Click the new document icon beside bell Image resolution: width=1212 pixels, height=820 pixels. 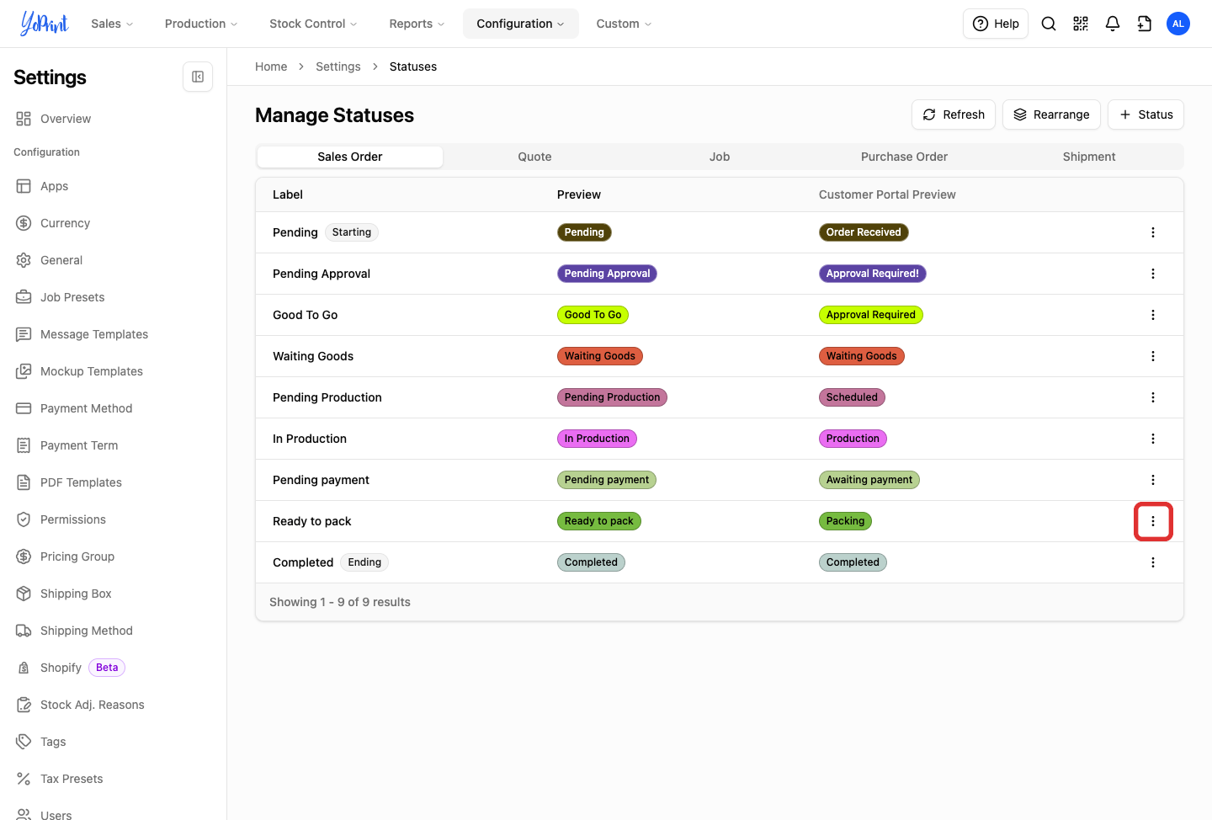click(x=1145, y=24)
